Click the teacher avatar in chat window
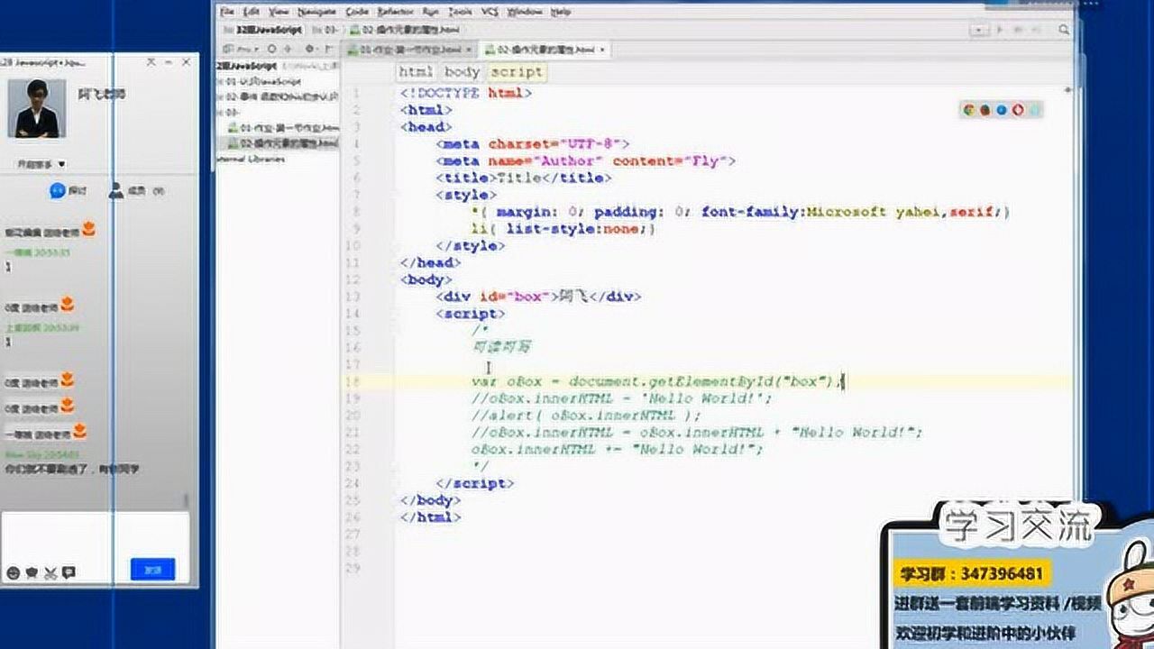The image size is (1154, 649). point(37,108)
